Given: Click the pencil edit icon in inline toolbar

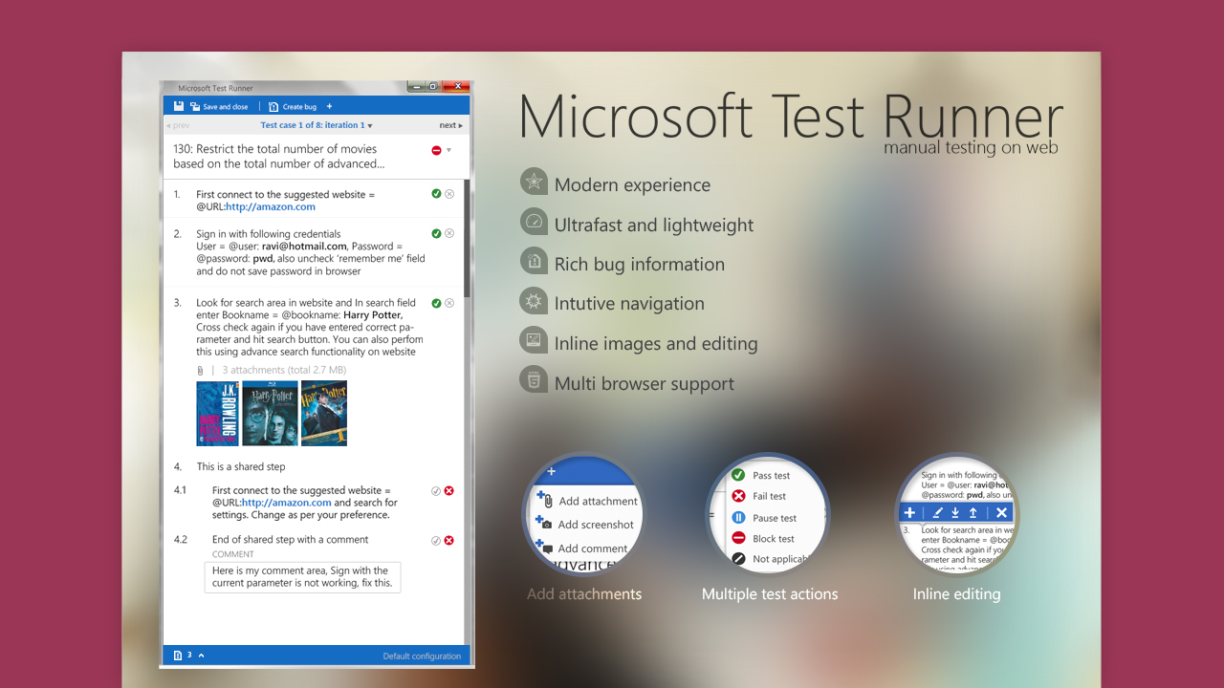Looking at the screenshot, I should (x=937, y=513).
